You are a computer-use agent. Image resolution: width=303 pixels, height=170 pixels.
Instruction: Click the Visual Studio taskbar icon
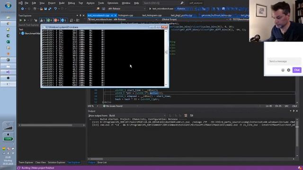point(8,72)
